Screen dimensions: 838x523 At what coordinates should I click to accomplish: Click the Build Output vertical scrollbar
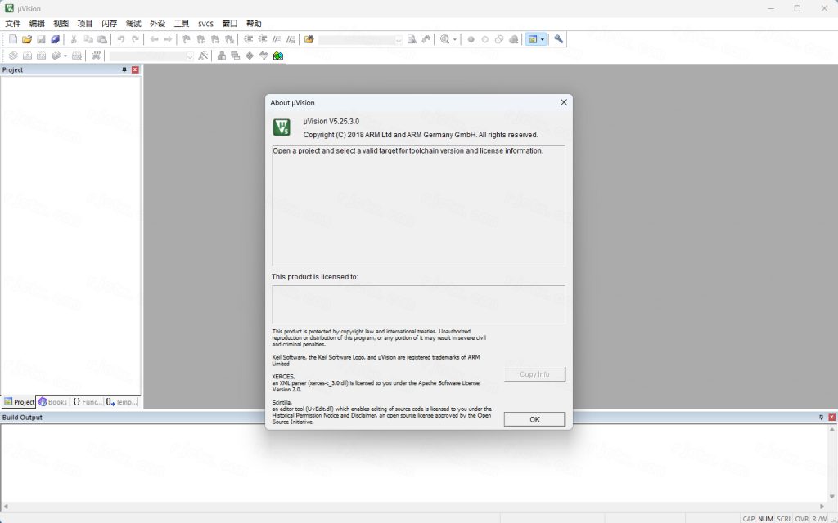pos(832,462)
